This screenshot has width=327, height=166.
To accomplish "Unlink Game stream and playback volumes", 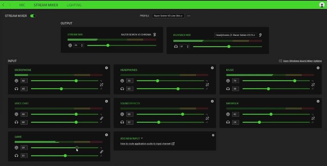I will (102, 152).
